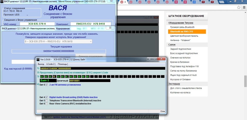Click the Длинное кодирование button
Viewport: 247px width, 120px height.
[x=91, y=56]
